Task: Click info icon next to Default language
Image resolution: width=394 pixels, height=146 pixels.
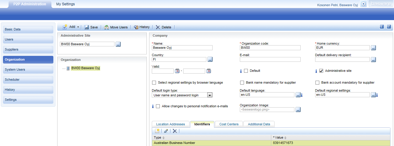Action: [302, 95]
